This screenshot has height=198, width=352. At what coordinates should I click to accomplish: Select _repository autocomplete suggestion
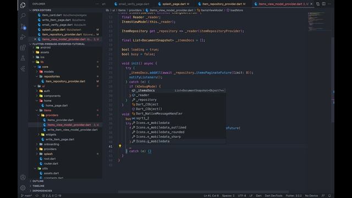pos(178,100)
